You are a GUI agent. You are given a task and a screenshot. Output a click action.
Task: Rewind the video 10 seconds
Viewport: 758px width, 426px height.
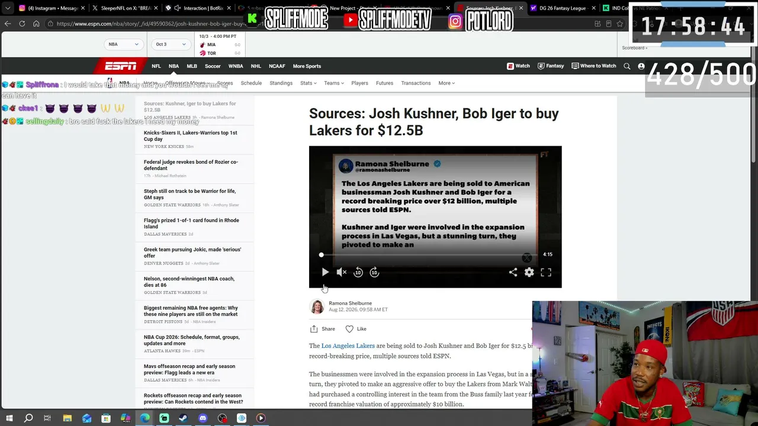tap(358, 272)
